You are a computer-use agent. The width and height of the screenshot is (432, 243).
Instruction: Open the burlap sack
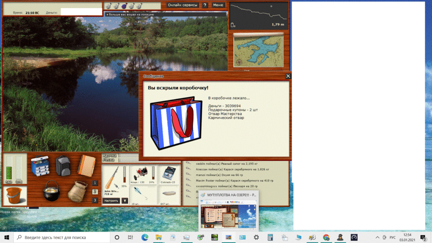(77, 191)
